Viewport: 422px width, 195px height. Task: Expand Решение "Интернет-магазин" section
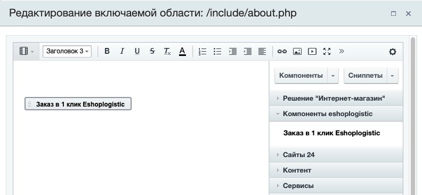point(336,99)
